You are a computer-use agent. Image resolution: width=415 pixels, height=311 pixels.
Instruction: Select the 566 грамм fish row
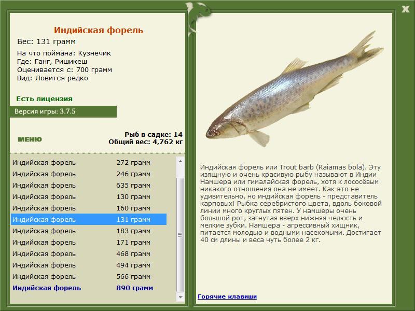[89, 276]
